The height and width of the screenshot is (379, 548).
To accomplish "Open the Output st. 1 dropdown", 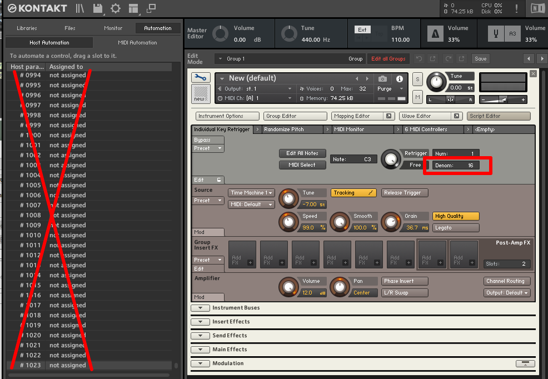I will click(x=255, y=89).
